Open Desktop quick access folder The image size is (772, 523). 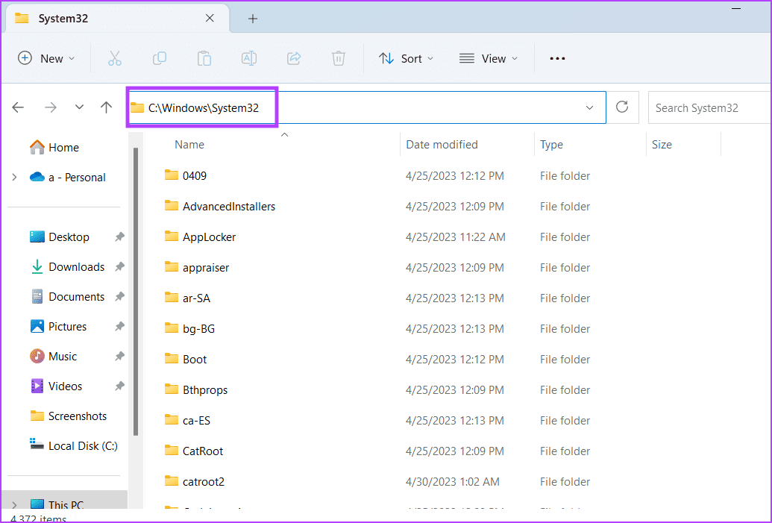click(60, 237)
